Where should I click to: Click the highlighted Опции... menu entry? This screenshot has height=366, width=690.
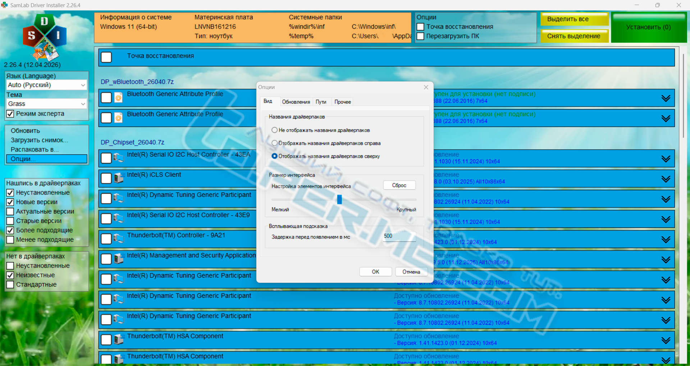point(47,159)
